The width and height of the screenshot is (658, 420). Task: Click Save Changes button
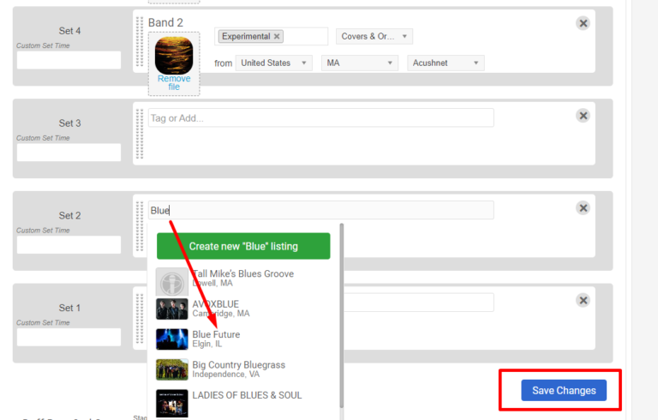tap(564, 391)
